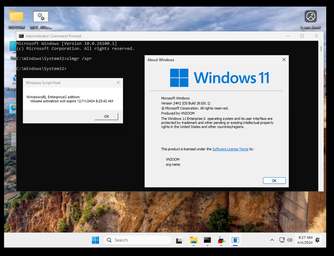Open the Learn about this picture icon
This screenshot has height=256, width=334.
(311, 19)
